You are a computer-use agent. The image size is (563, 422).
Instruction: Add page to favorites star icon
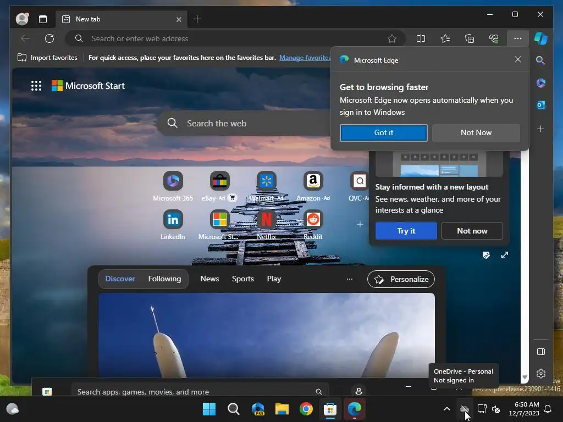(x=392, y=38)
